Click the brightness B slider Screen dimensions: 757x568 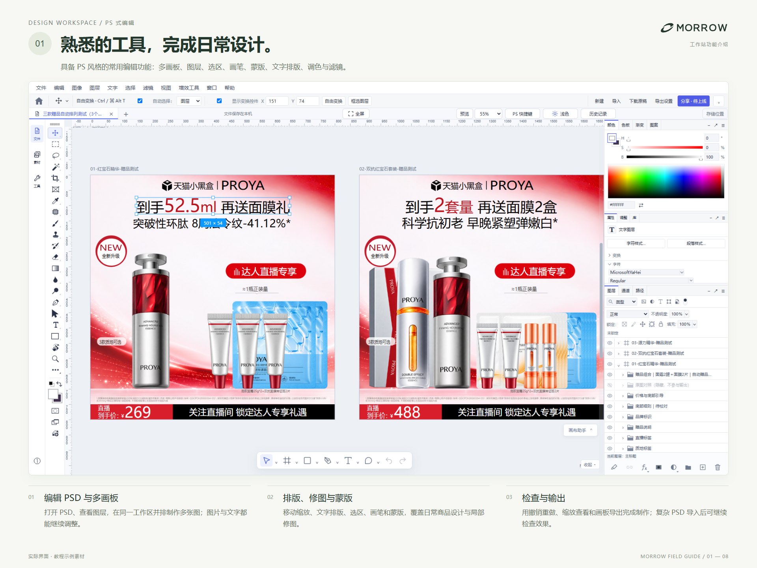(665, 157)
